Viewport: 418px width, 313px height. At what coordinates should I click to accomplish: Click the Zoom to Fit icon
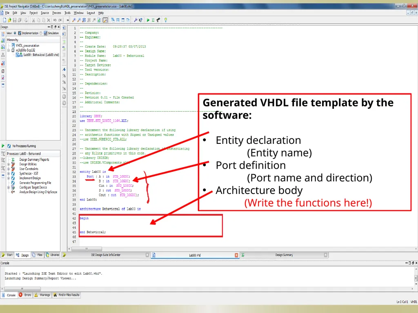[84, 20]
